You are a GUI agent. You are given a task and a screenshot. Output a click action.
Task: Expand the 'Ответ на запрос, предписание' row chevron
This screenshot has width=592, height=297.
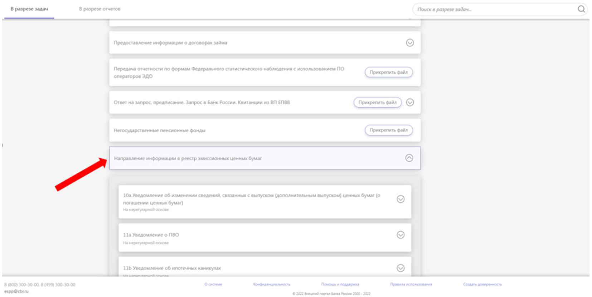coord(410,103)
